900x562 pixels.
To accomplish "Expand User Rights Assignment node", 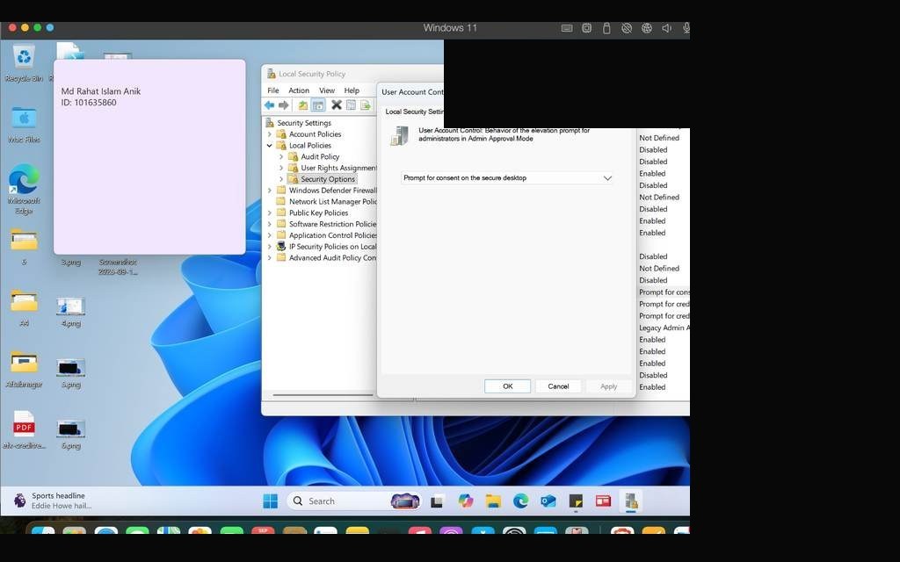I will 281,168.
